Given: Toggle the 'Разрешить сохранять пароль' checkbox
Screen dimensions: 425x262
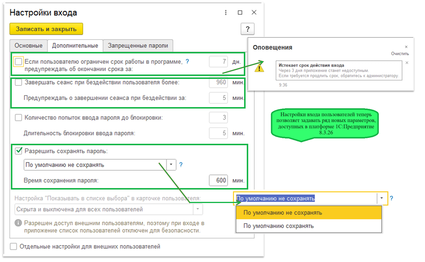Looking at the screenshot, I should click(x=19, y=151).
